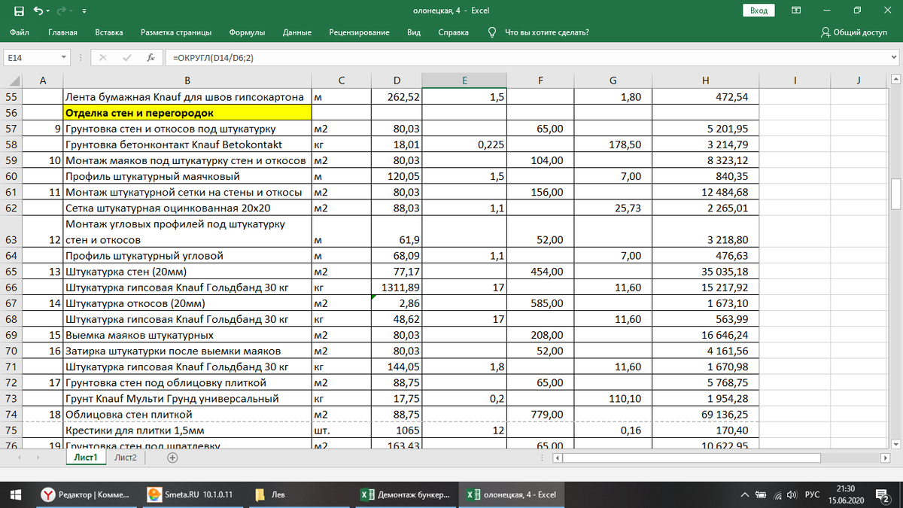The image size is (903, 508).
Task: Select cell with value 69 136,25
Action: click(705, 414)
